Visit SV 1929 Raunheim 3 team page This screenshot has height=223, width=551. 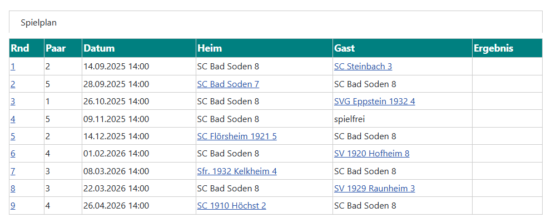[374, 188]
